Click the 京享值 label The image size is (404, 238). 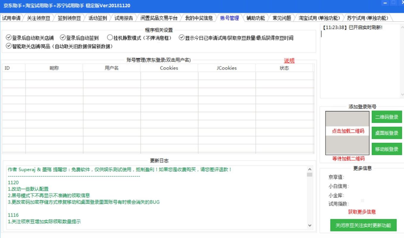(x=336, y=177)
